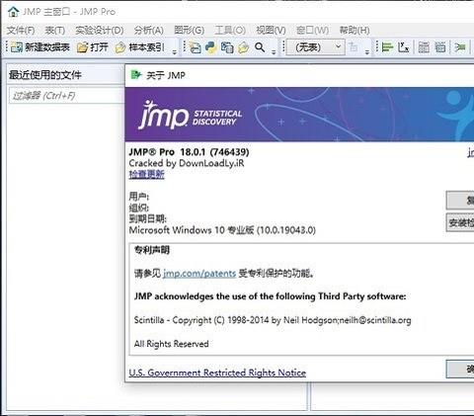
Task: Open the 文件(F) menu
Action: pos(21,31)
